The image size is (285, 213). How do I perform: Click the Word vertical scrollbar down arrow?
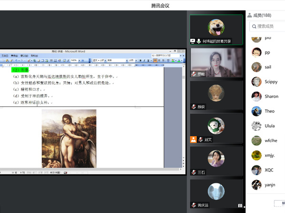click(183, 158)
